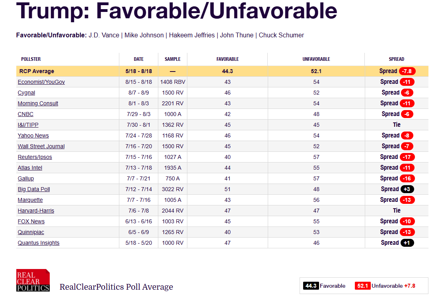Open the Economist/YouGov poll link
The height and width of the screenshot is (300, 434).
pyautogui.click(x=41, y=82)
